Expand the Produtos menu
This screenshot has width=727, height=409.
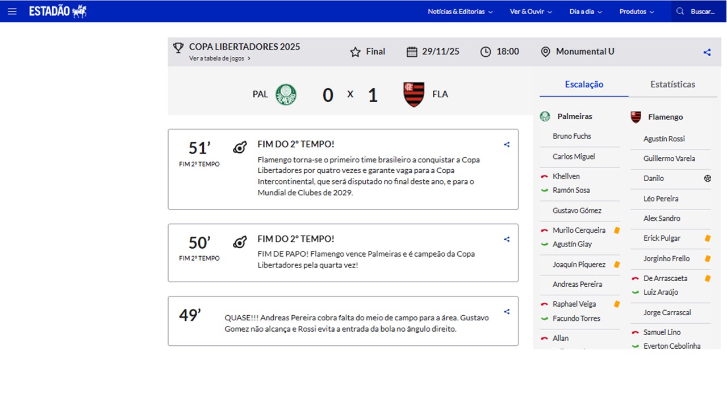click(x=637, y=11)
